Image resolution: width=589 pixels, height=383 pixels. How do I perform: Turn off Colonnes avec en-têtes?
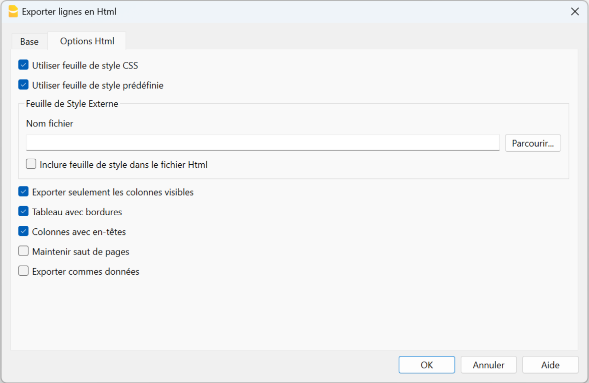click(x=23, y=231)
